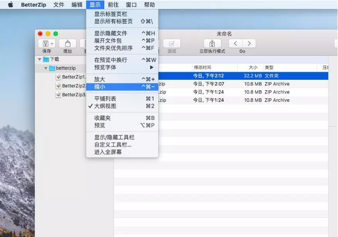
Task: Toggle 显示隐藏文件 option
Action: [x=122, y=34]
